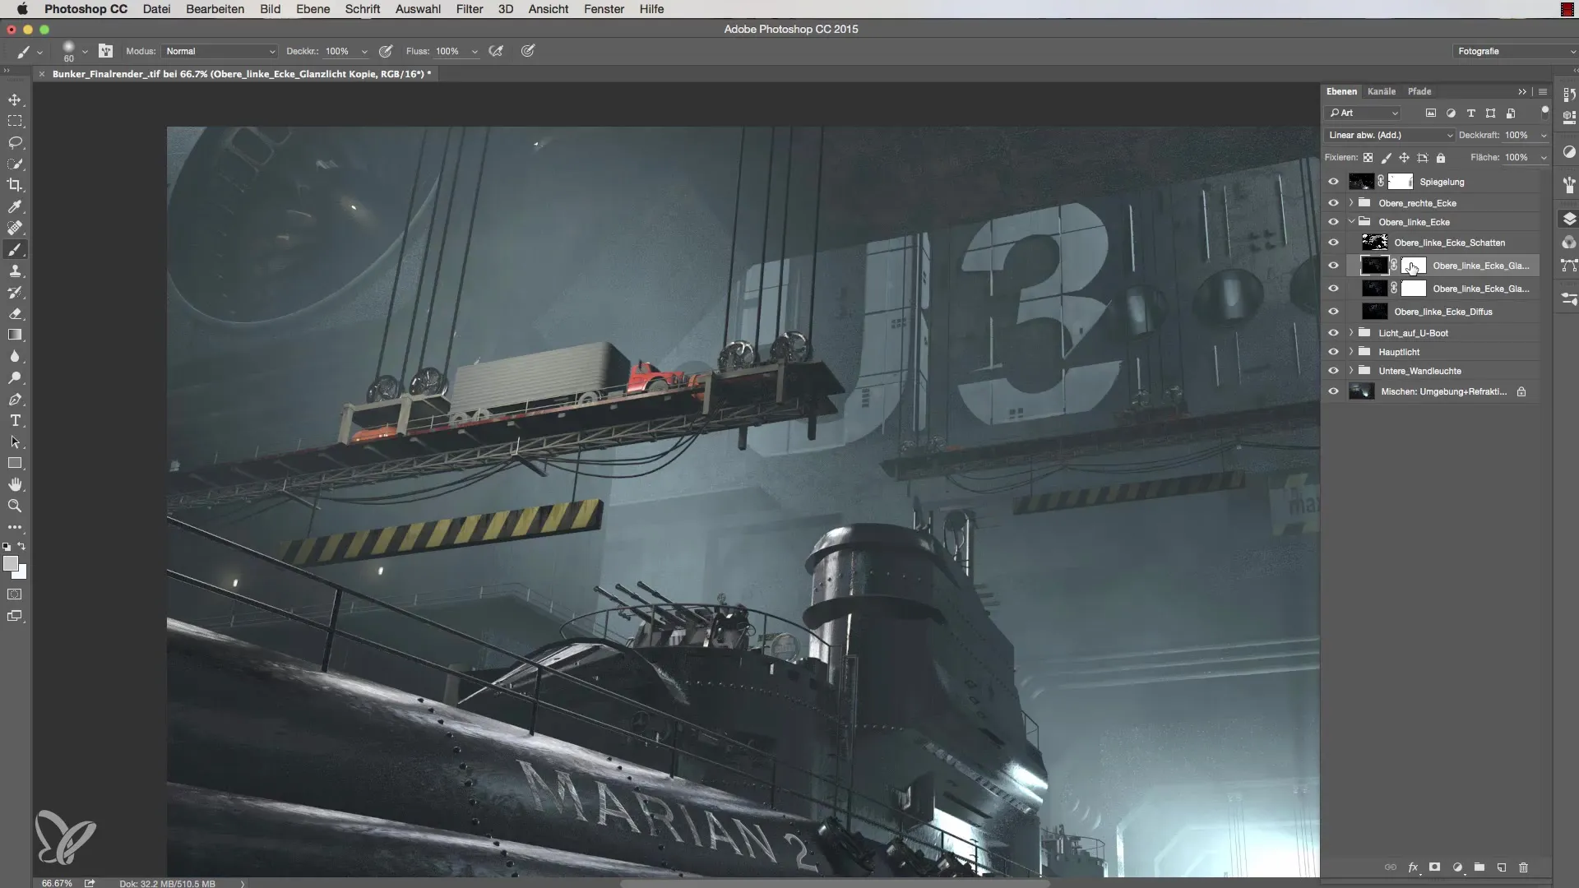
Task: Hide the Mischen: Umgebung+Refrakti layer
Action: point(1333,391)
